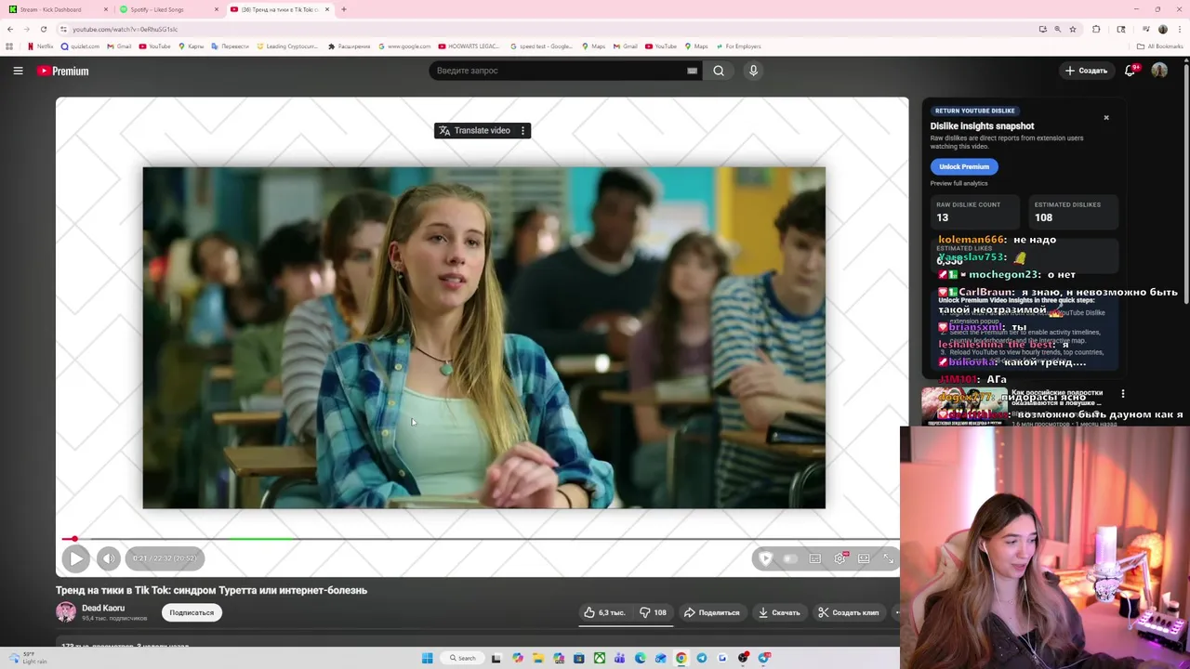This screenshot has width=1190, height=669.
Task: Open the account avatar menu
Action: coord(1159,71)
